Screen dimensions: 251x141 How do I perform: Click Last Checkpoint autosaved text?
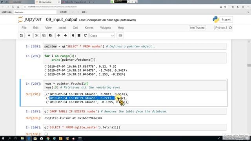pyautogui.click(x=107, y=20)
